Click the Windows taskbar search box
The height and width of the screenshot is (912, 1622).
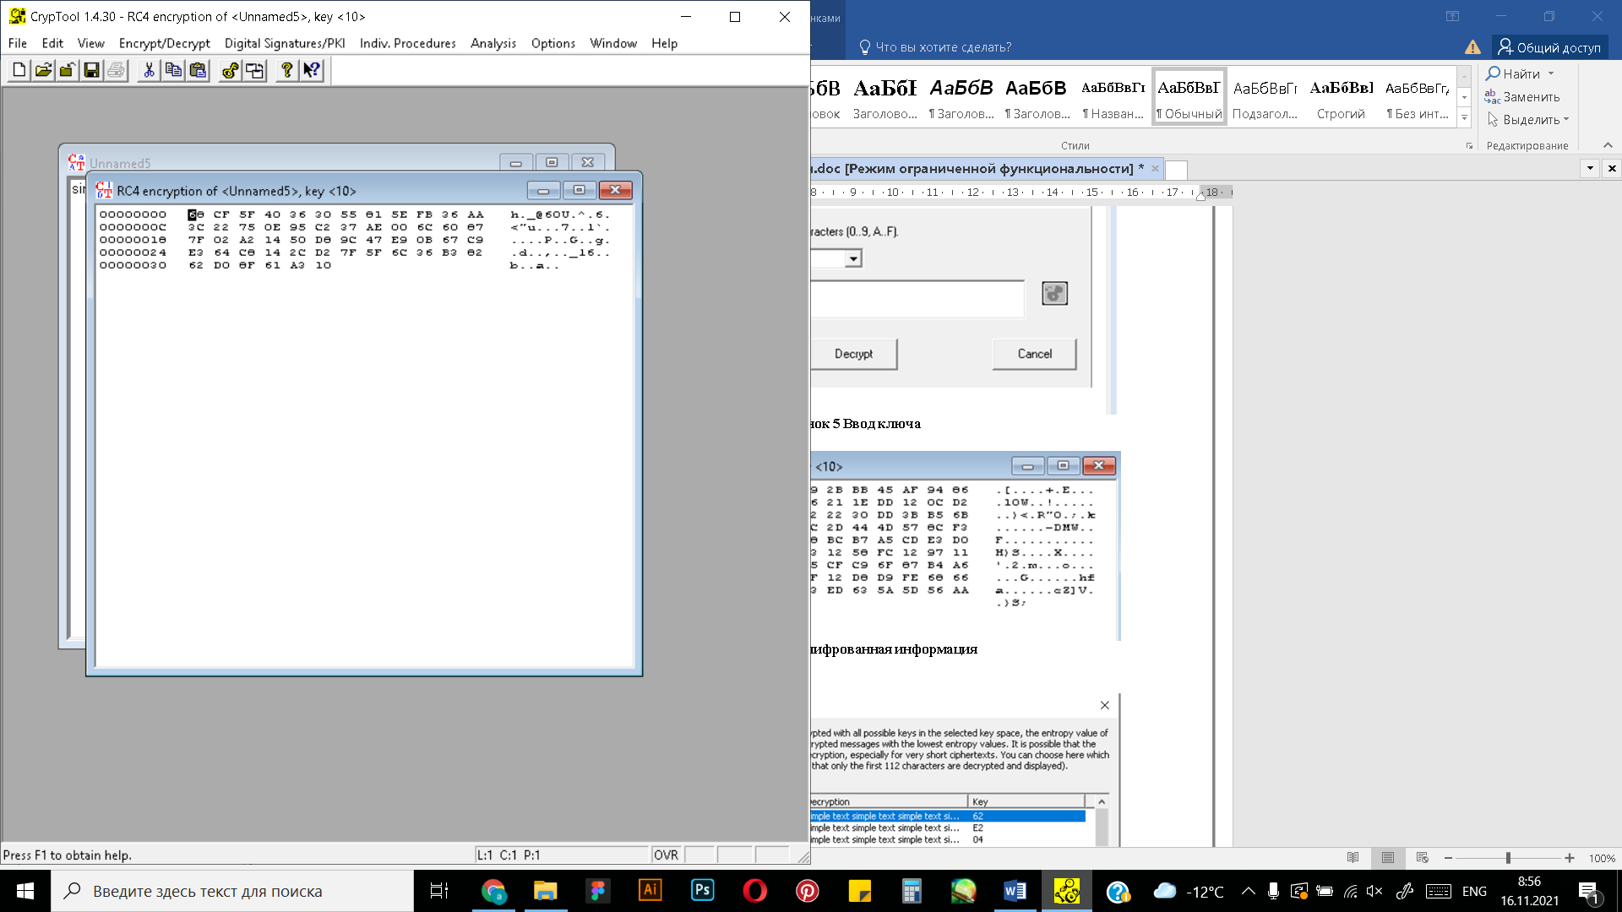pyautogui.click(x=232, y=891)
